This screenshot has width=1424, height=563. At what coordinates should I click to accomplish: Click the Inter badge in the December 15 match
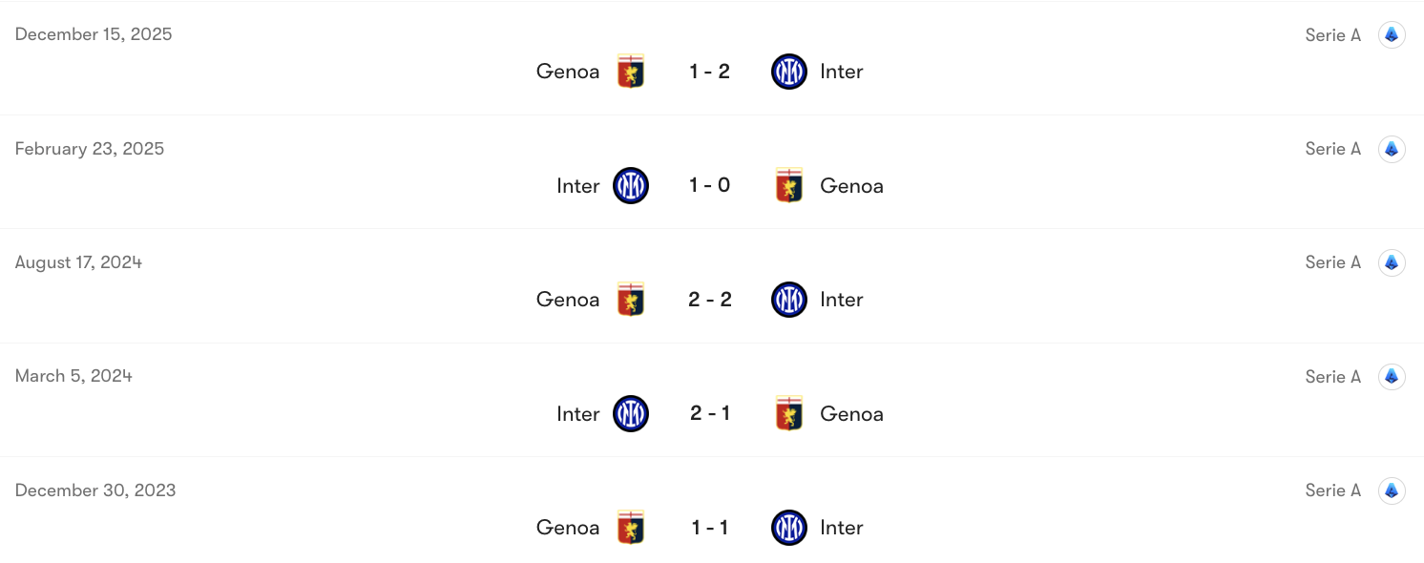click(x=789, y=71)
